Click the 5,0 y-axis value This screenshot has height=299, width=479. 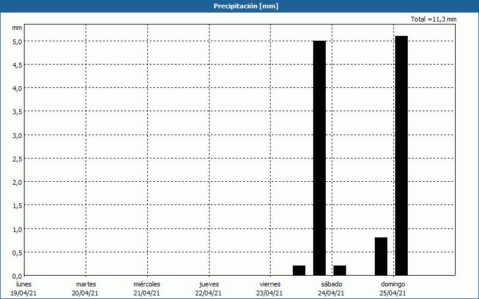coord(17,41)
